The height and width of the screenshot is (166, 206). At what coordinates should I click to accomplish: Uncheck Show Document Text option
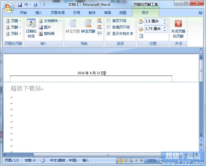click(x=109, y=34)
